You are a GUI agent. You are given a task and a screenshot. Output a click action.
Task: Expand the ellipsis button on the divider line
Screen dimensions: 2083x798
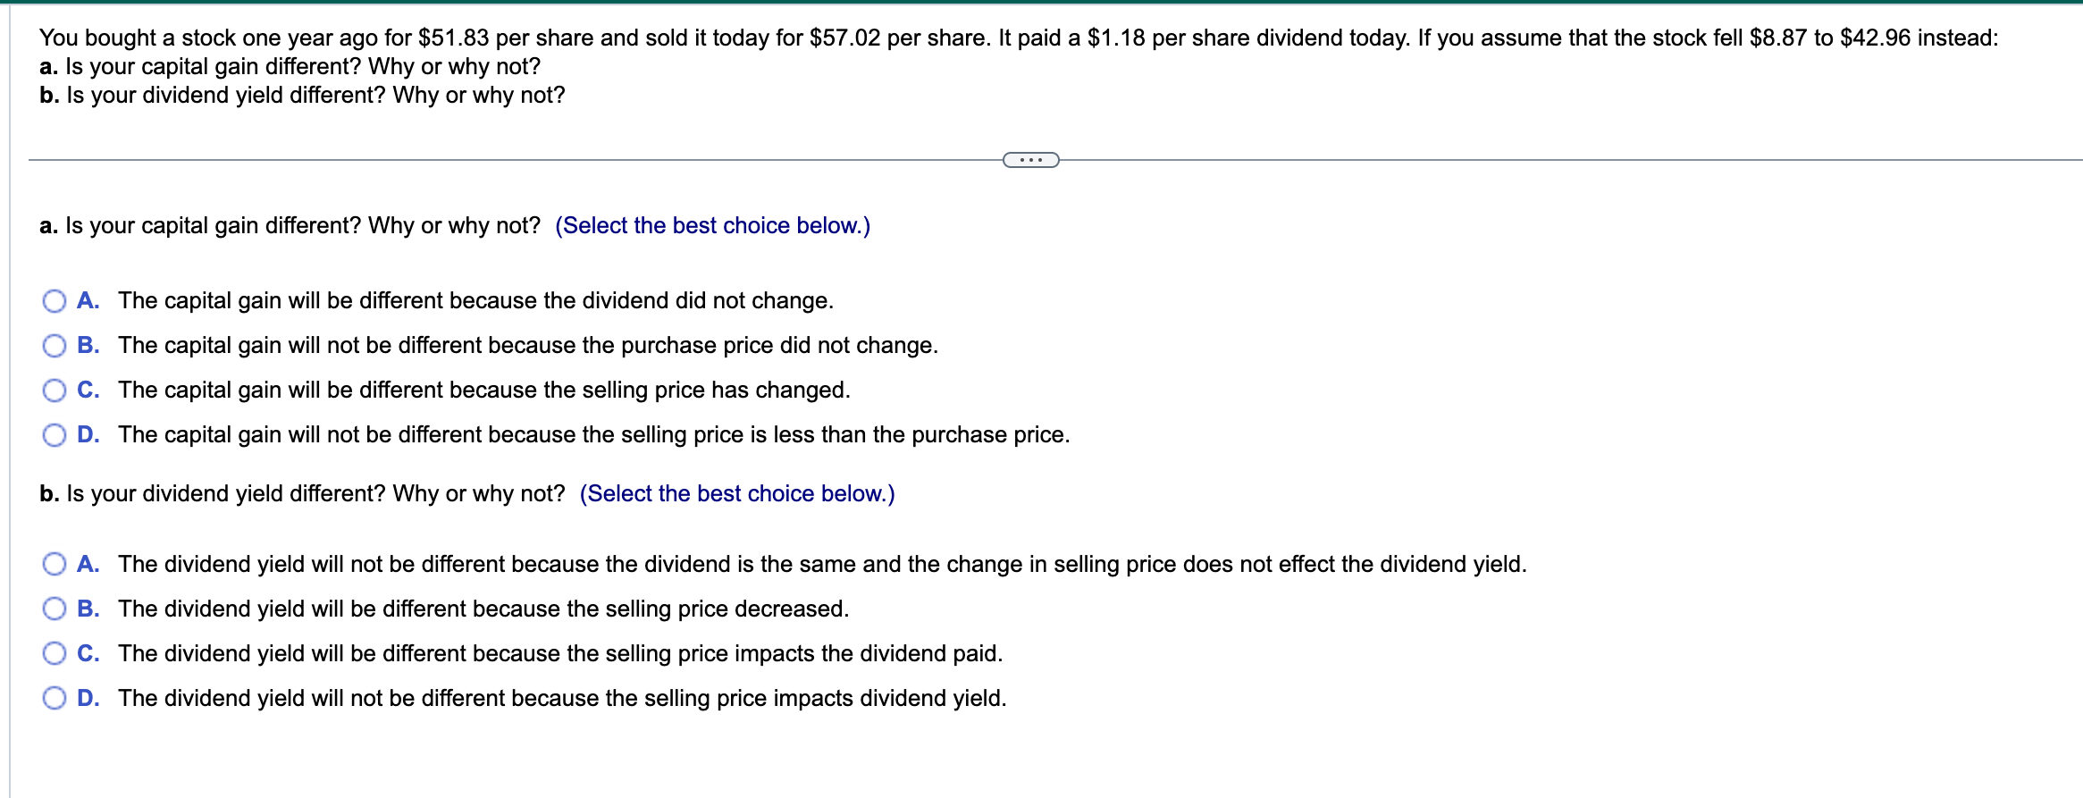[1030, 160]
